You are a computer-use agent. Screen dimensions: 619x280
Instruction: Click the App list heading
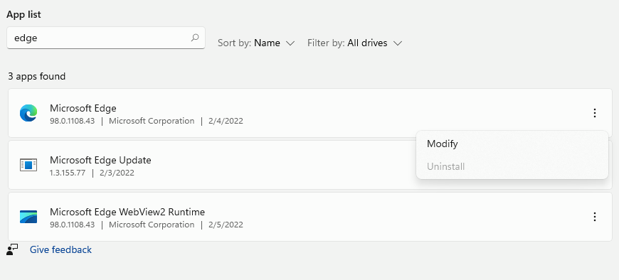pyautogui.click(x=23, y=15)
